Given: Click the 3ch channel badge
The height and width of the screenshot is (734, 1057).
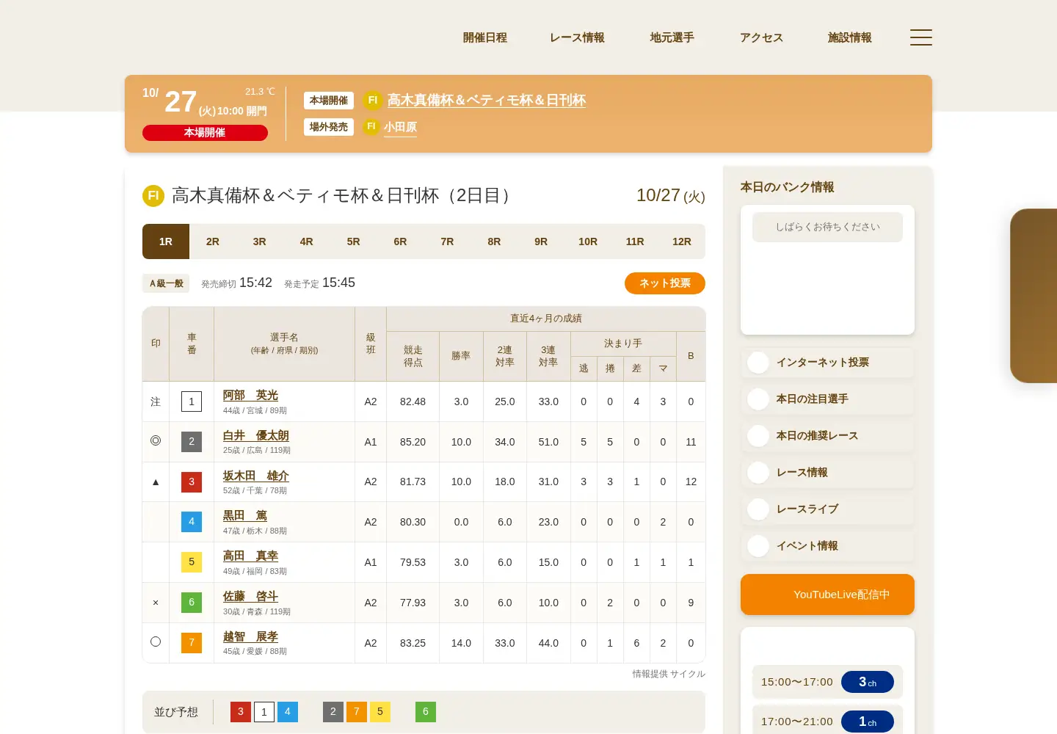Looking at the screenshot, I should tap(868, 682).
